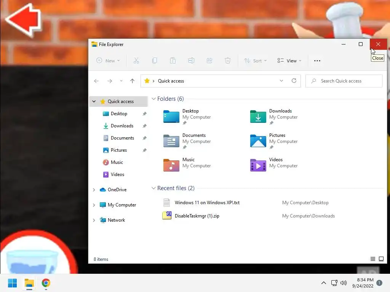
Task: Open the View dropdown menu
Action: point(289,60)
